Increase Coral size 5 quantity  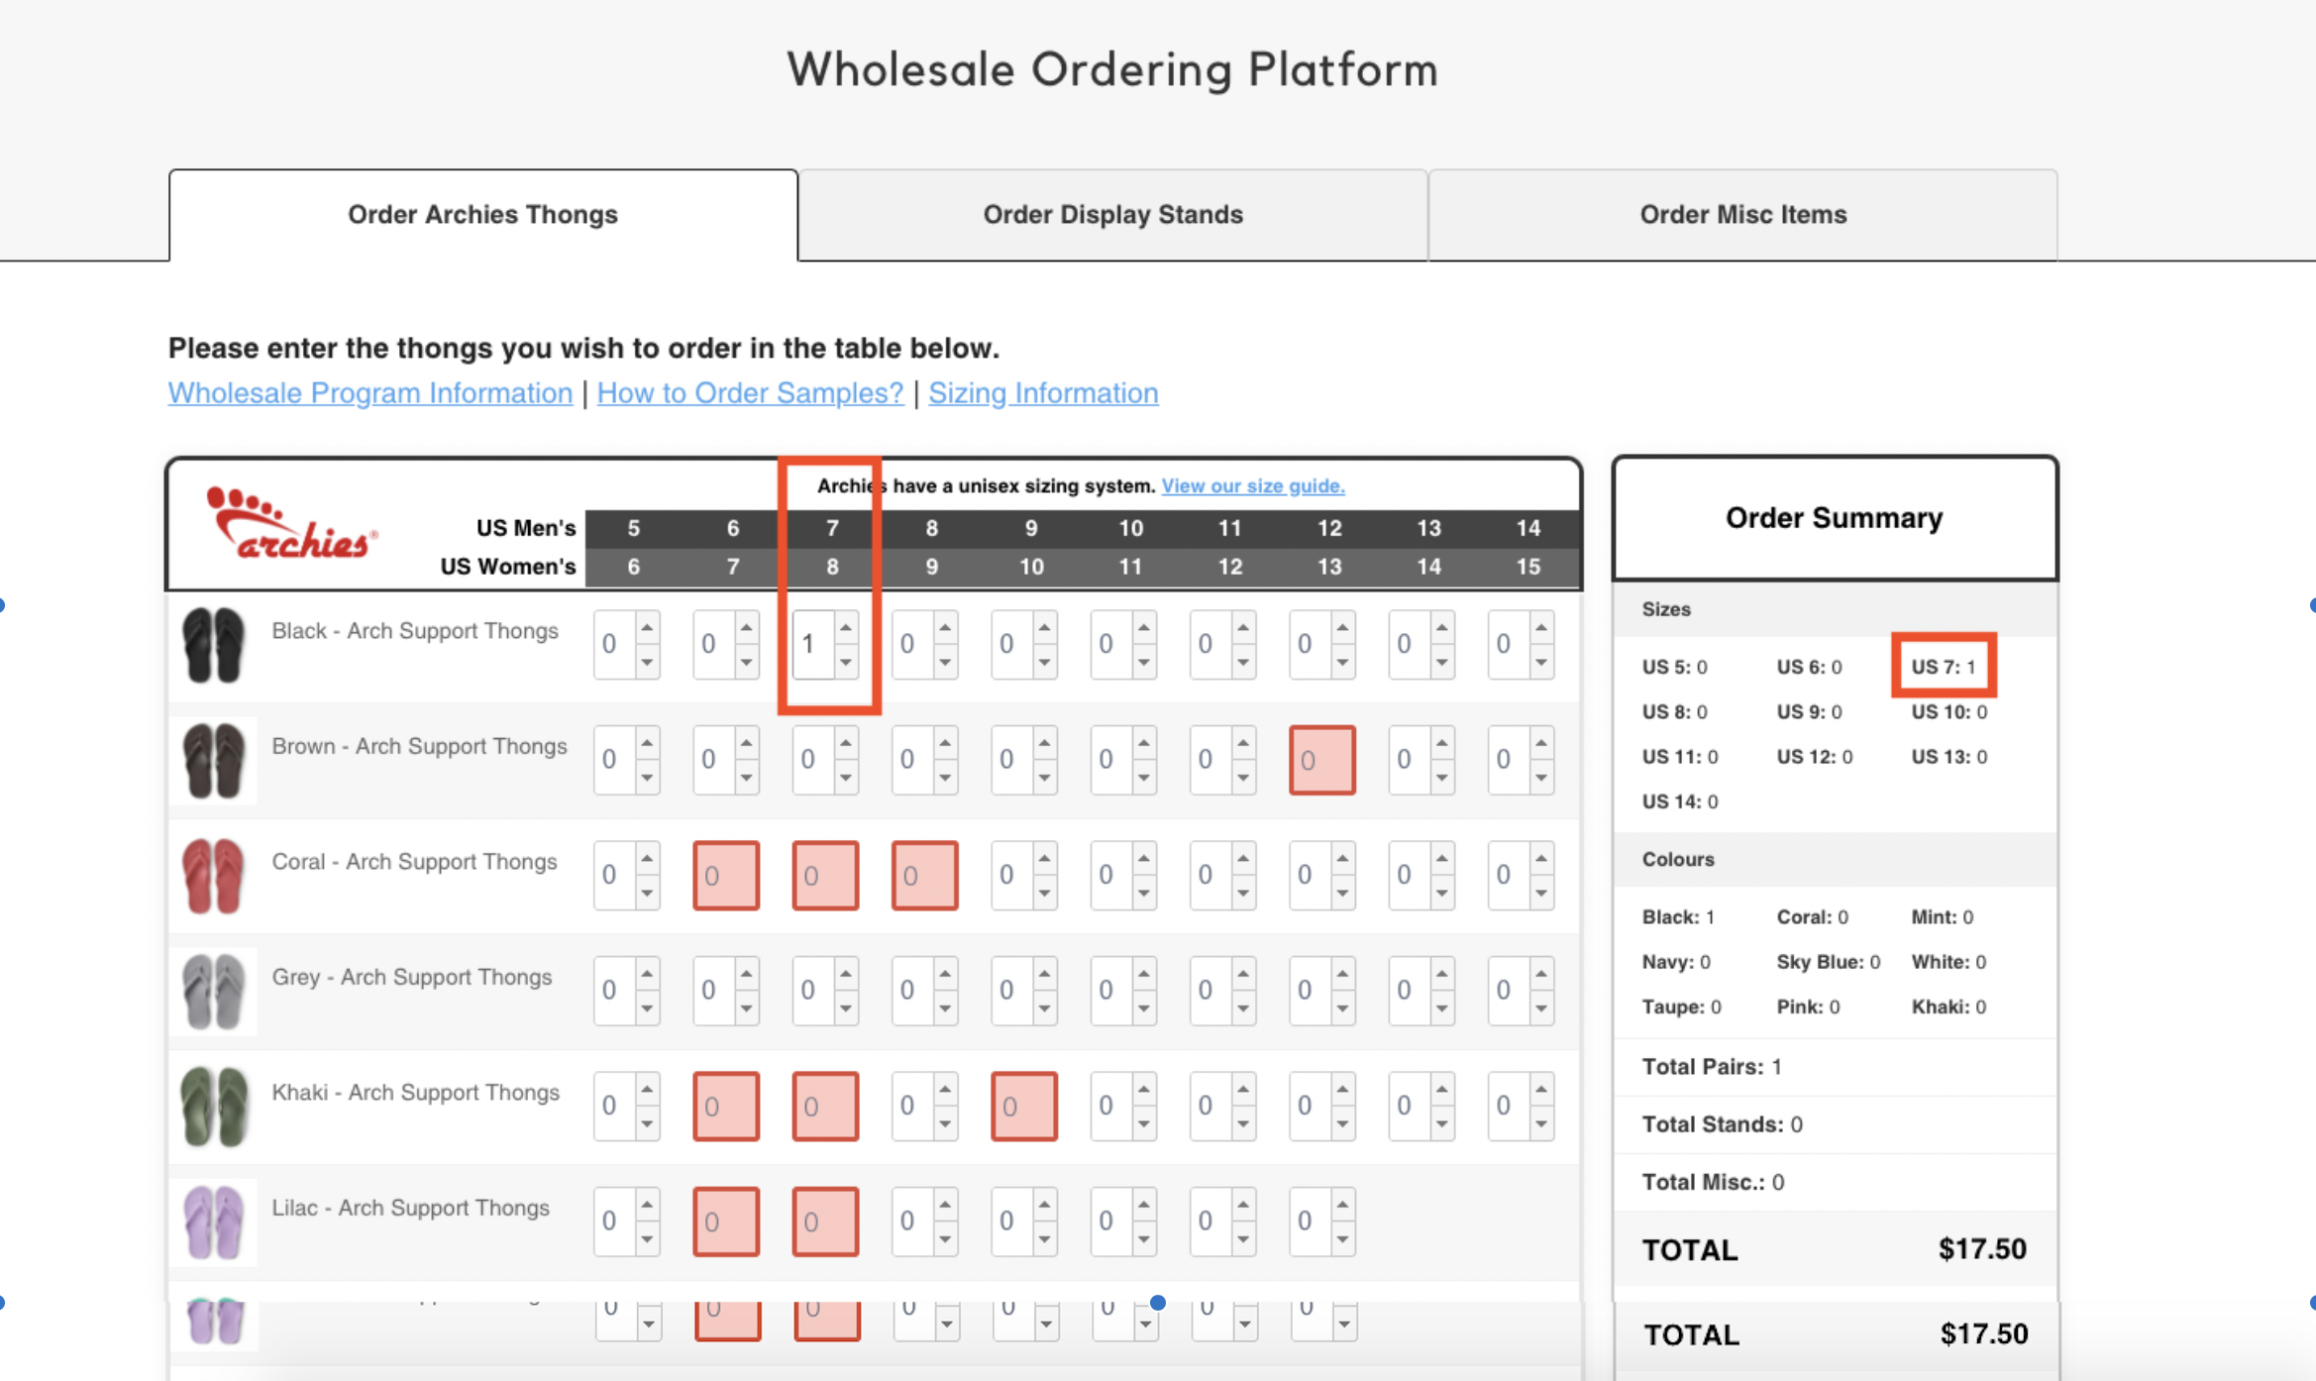click(x=647, y=858)
